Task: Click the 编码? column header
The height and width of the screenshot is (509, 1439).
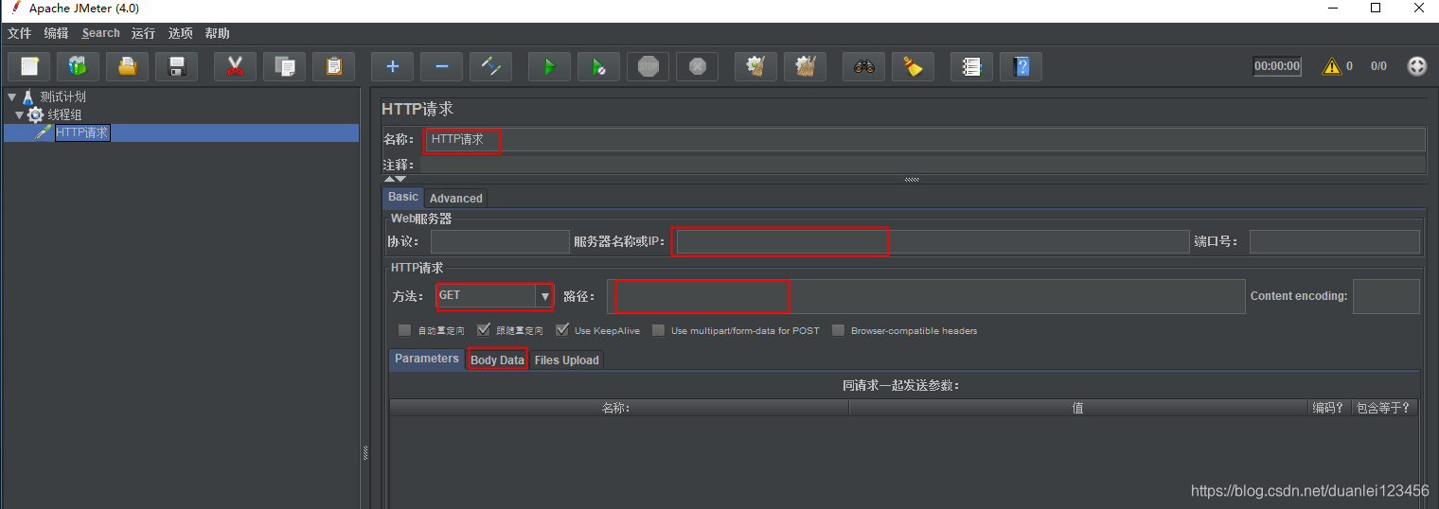Action: point(1329,408)
